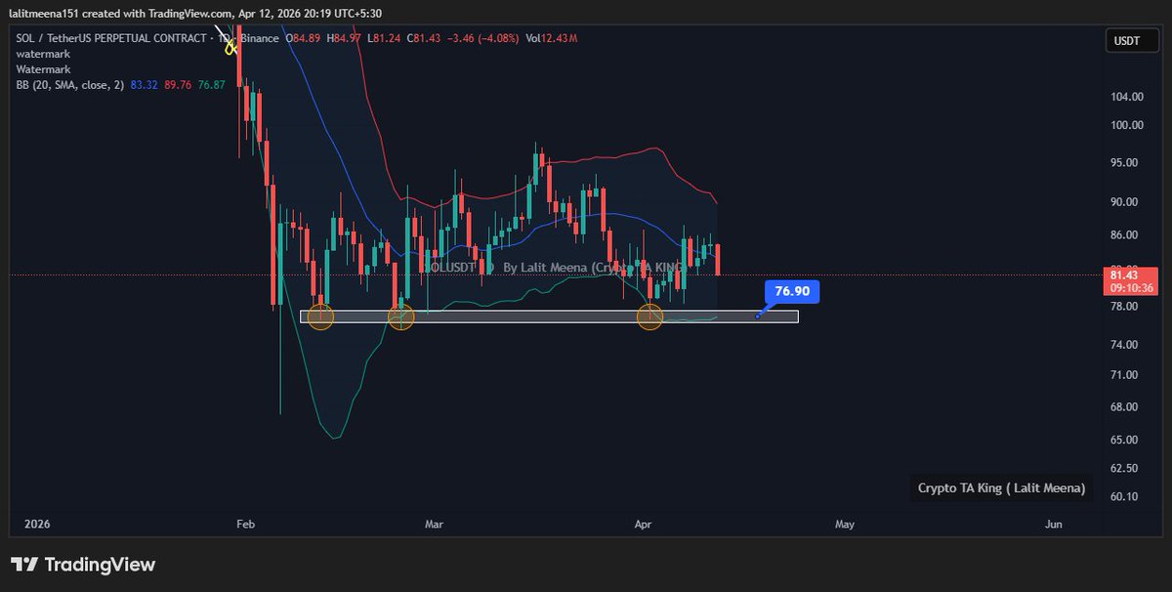Click the 86.00 price axis label
Screen dimensions: 1172x592
click(1124, 235)
